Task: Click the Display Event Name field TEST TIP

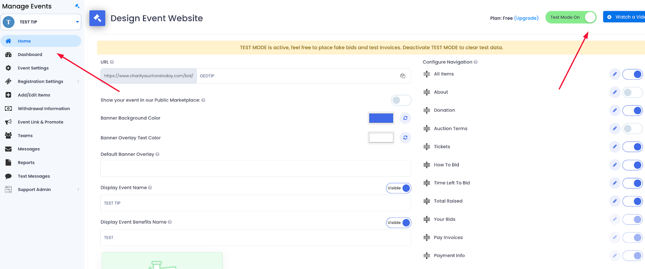Action: (256, 203)
